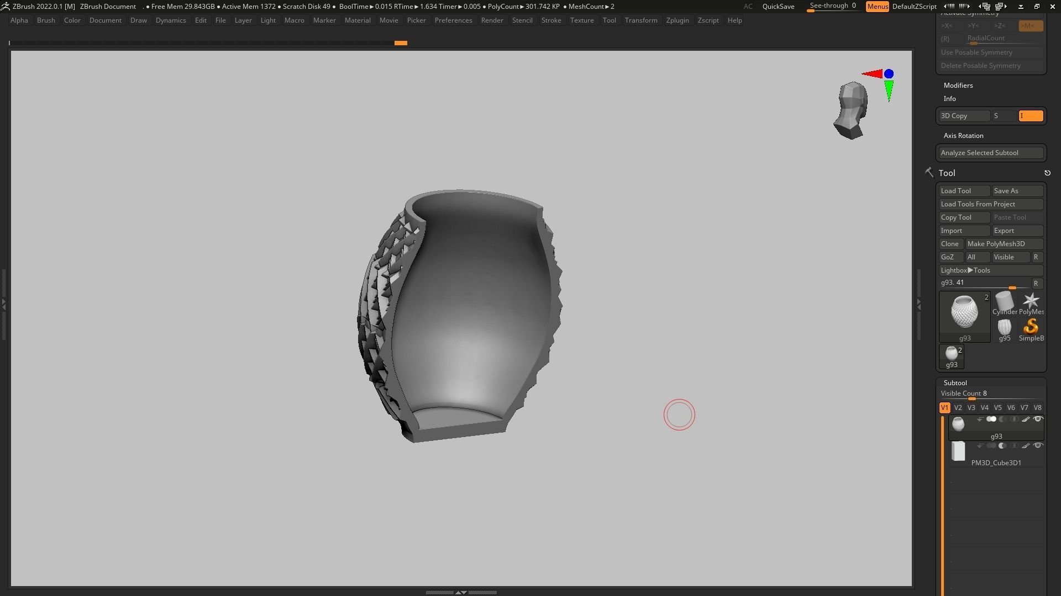Open the Zplugin menu

677,20
